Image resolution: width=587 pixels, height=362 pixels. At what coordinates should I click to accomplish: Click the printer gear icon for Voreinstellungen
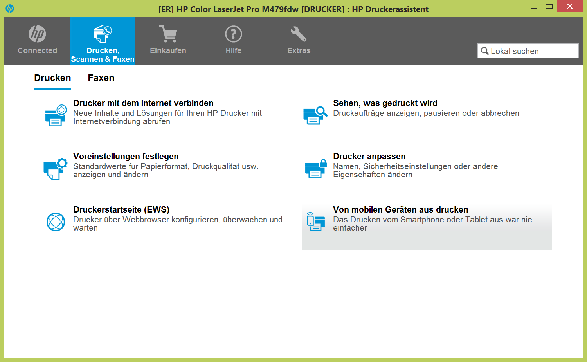coord(55,169)
